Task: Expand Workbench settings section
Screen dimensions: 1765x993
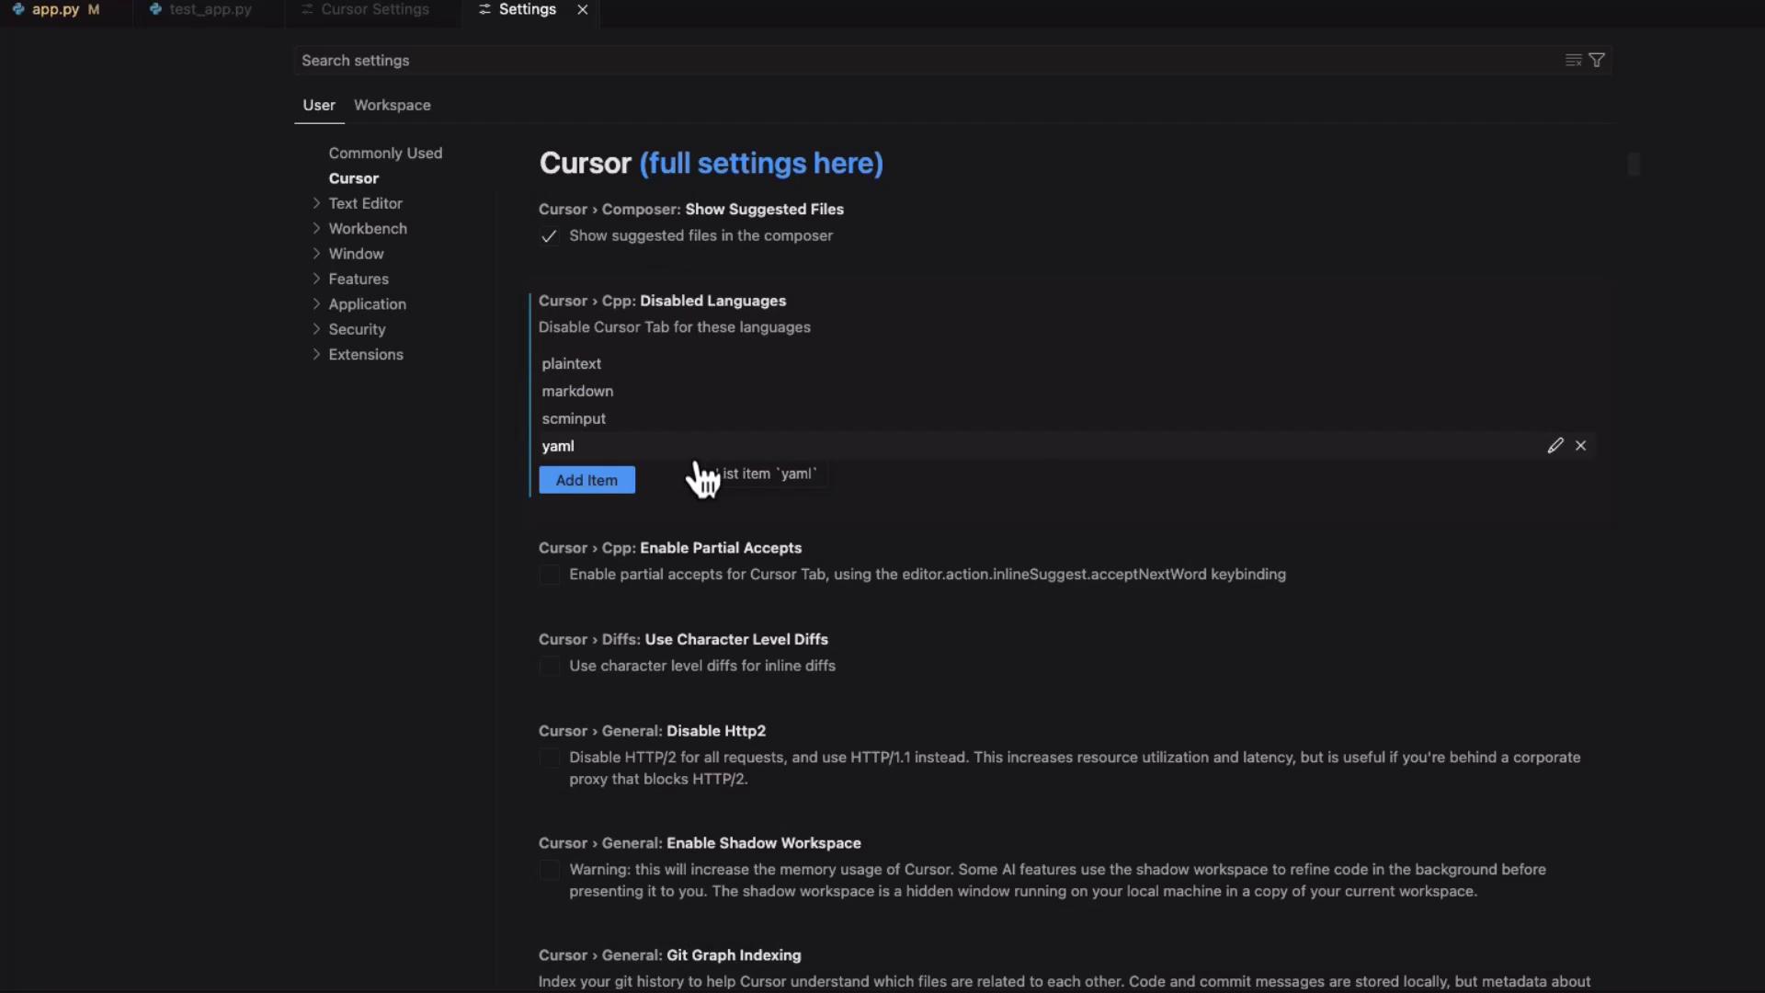Action: (x=316, y=228)
